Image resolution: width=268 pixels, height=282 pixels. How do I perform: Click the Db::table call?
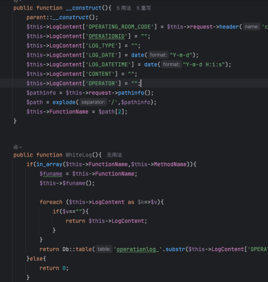coord(77,249)
